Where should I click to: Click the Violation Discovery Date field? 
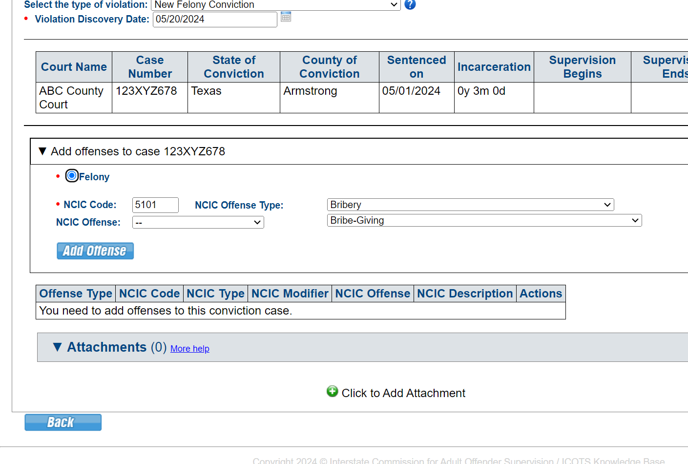[215, 20]
